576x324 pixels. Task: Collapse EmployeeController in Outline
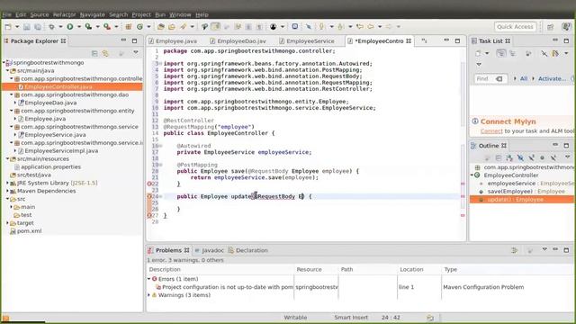(x=472, y=175)
